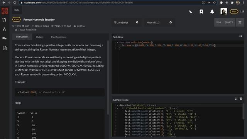The width and height of the screenshot is (247, 139).
Task: Click the 6 kyu rank badge in the header
Action: (234, 12)
